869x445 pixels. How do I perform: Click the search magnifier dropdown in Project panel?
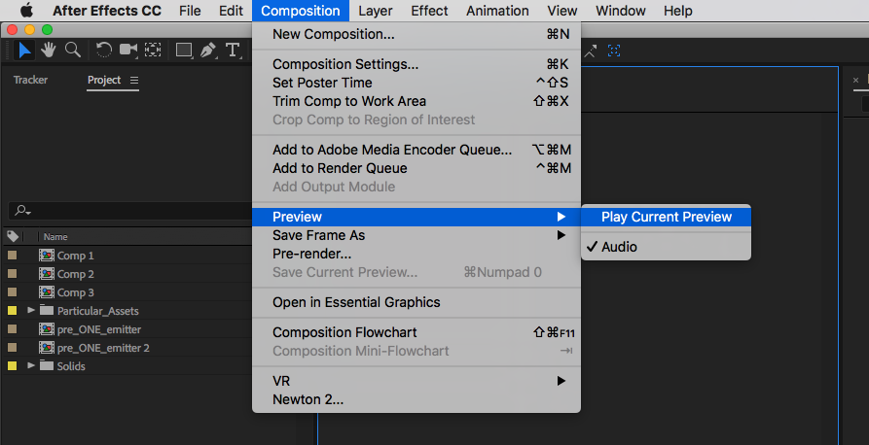click(22, 210)
